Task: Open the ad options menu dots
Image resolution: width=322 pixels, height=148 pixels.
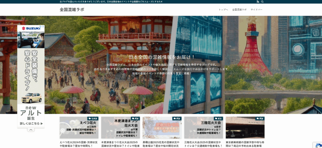Action: [x=43, y=27]
